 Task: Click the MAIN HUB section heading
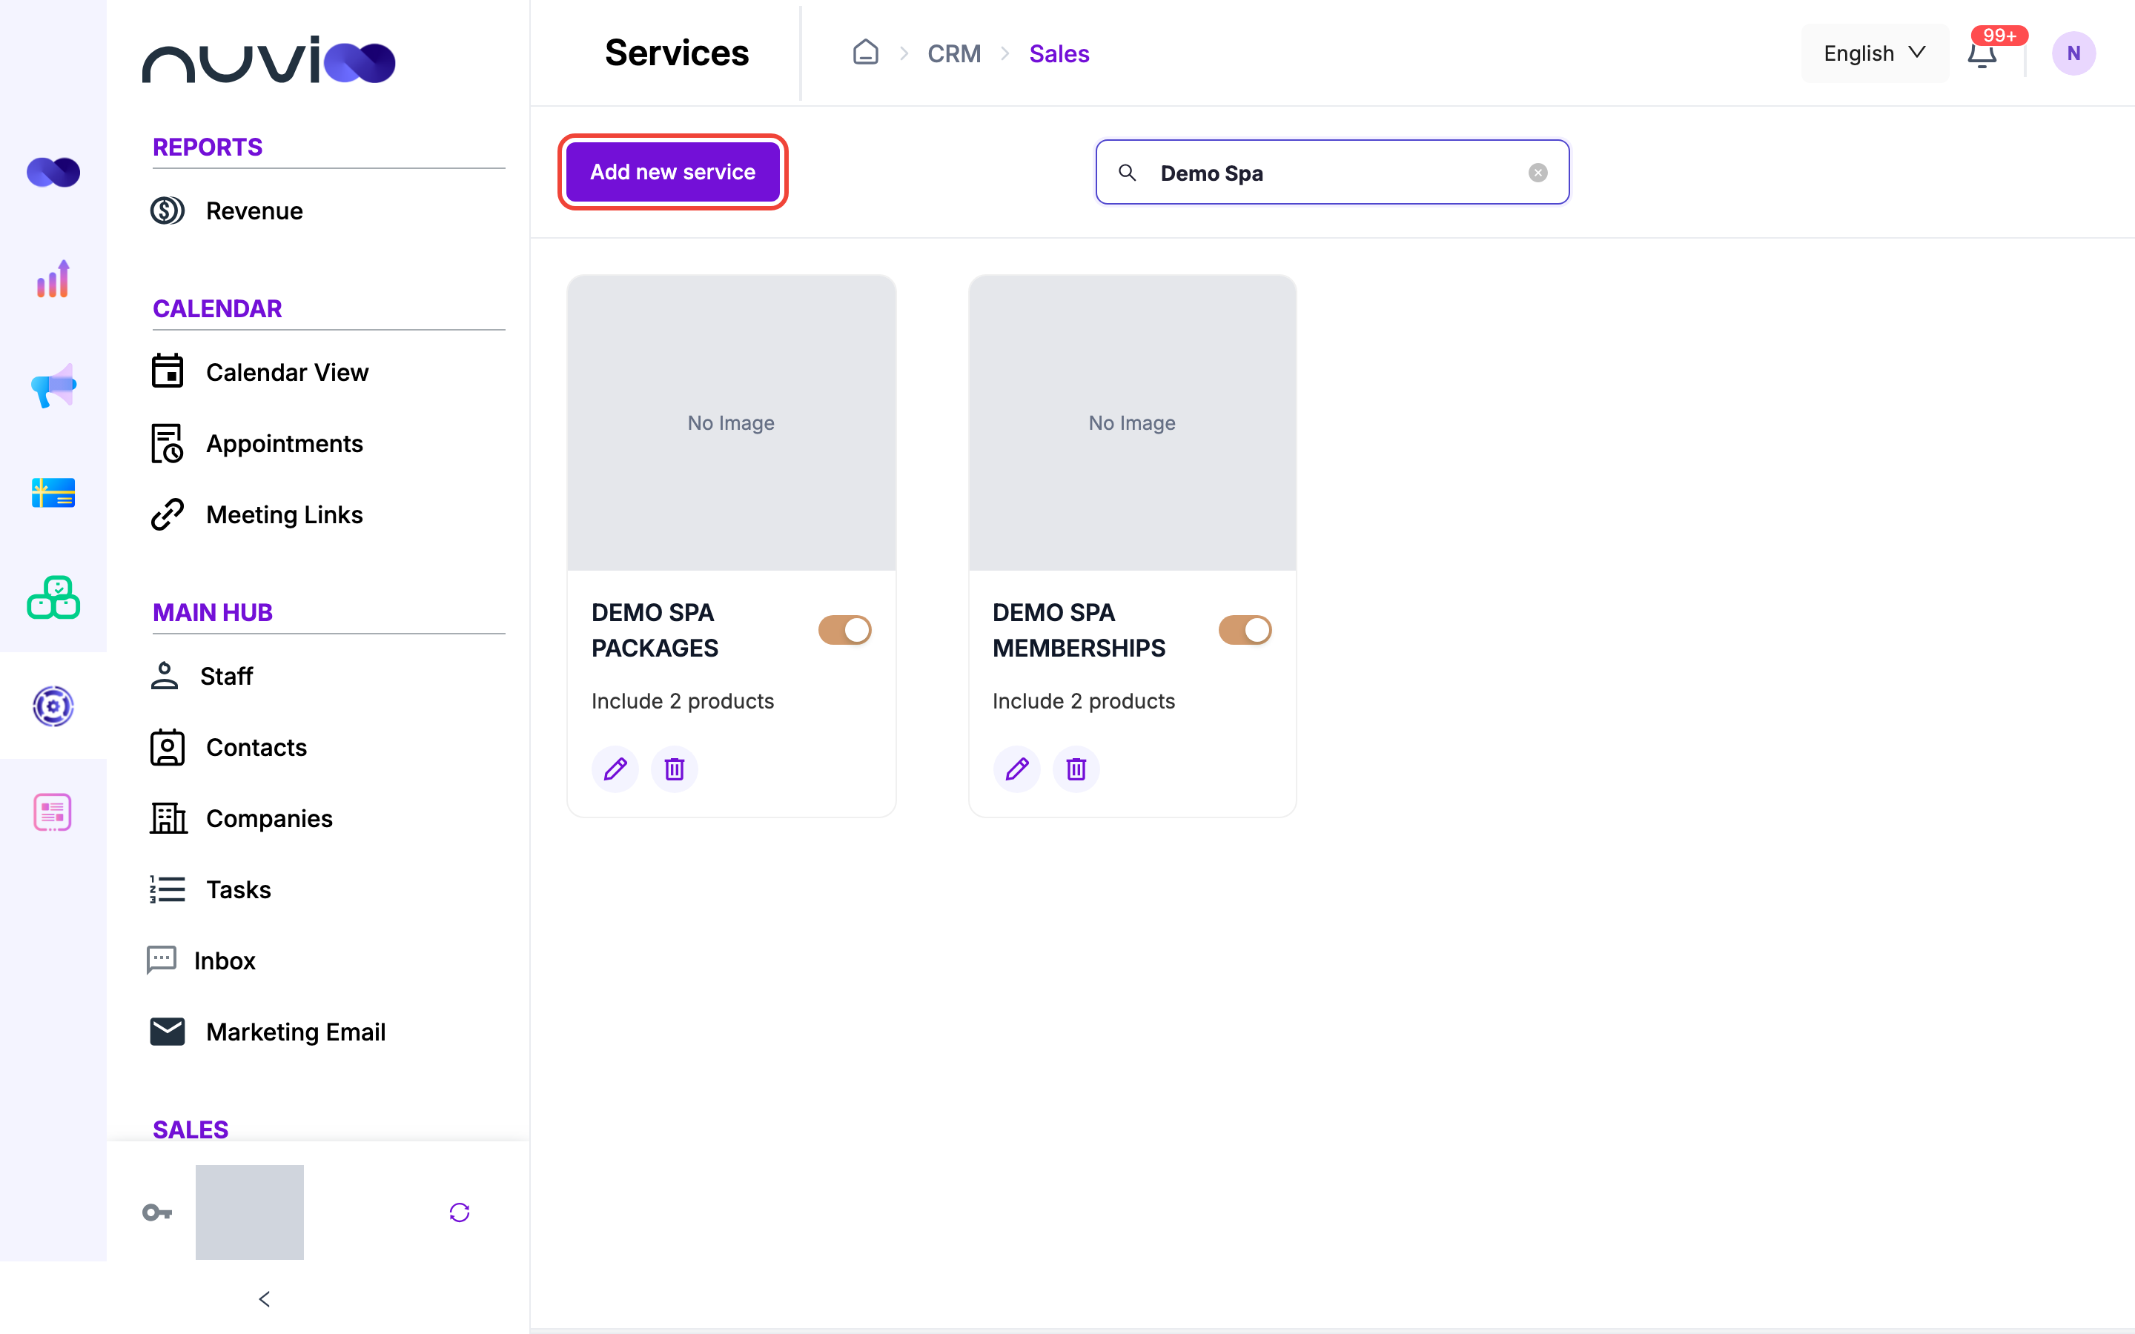click(x=213, y=612)
